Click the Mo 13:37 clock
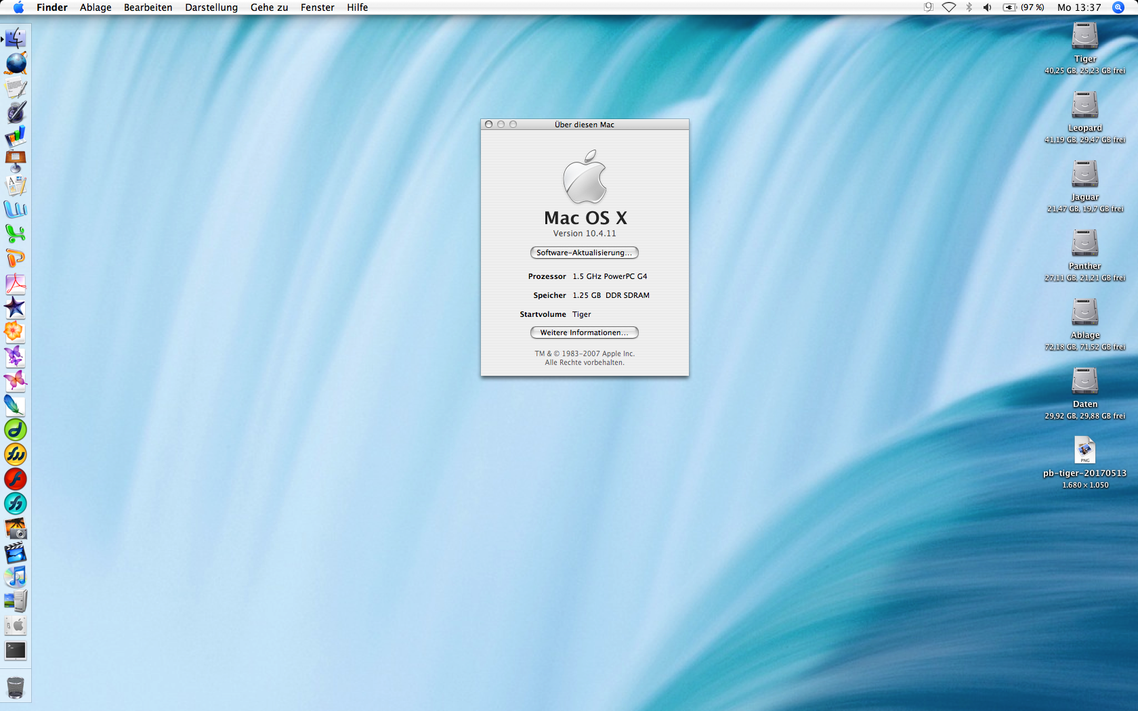This screenshot has height=711, width=1138. [1079, 7]
